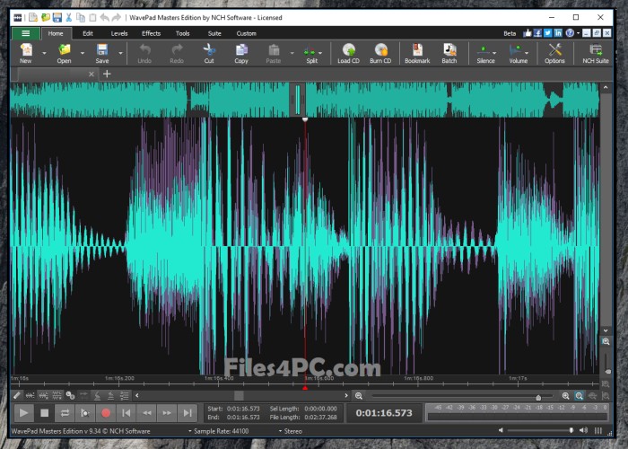Switch to the Levels tab
628x449 pixels.
pos(119,33)
